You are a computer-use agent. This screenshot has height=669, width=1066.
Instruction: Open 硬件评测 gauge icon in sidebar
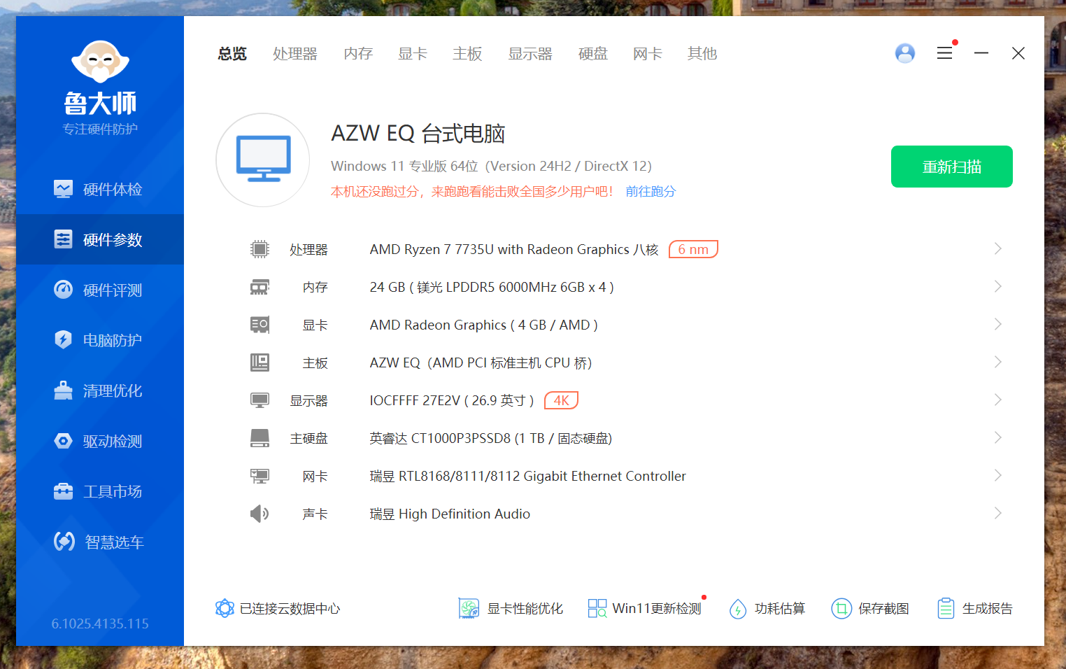click(63, 290)
